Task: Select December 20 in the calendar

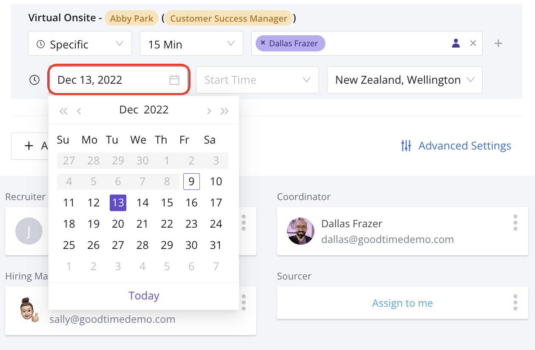Action: (x=118, y=224)
